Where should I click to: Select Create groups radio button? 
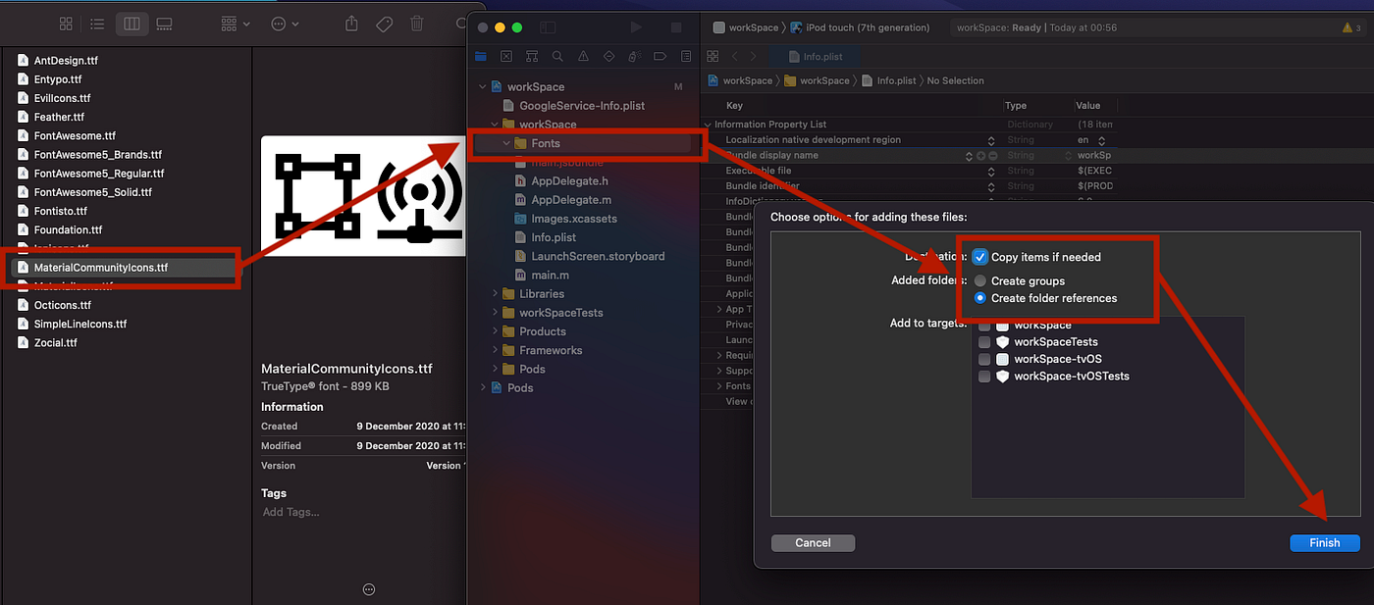point(979,279)
